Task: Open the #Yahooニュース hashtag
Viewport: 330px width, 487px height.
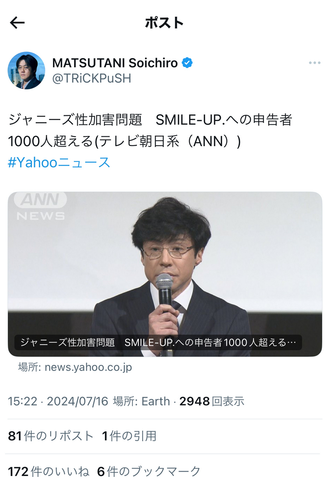Action: pos(59,163)
